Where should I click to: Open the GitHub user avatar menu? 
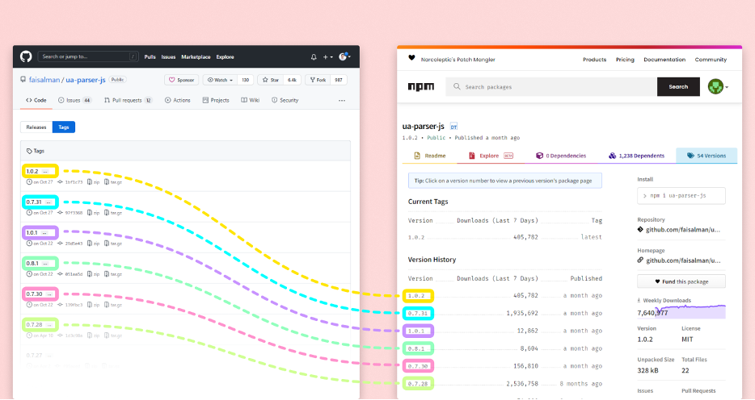click(x=344, y=56)
